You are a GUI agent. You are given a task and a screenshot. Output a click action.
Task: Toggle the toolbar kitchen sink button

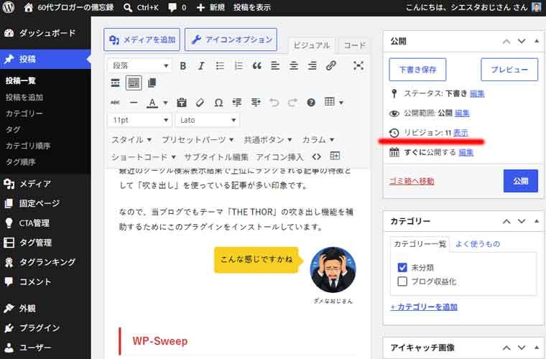click(134, 83)
